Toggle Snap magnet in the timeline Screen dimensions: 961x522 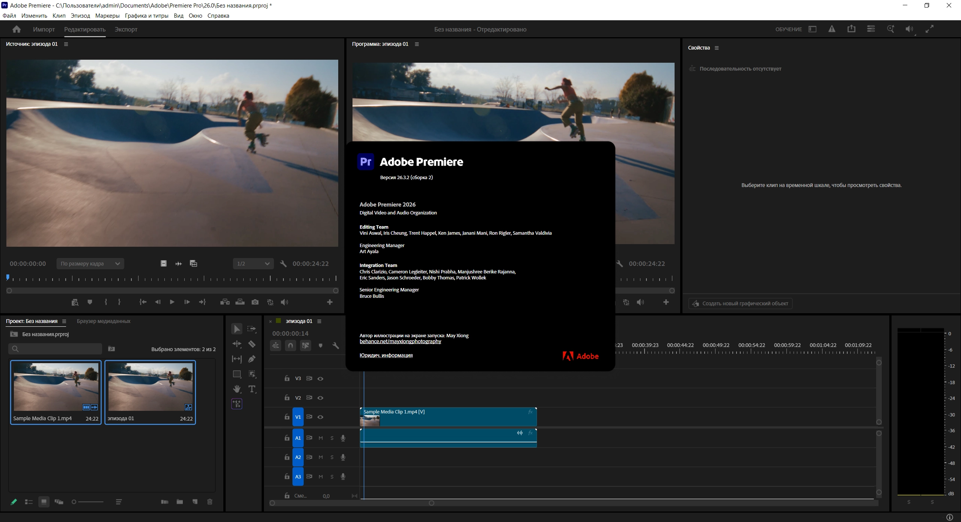coord(291,345)
